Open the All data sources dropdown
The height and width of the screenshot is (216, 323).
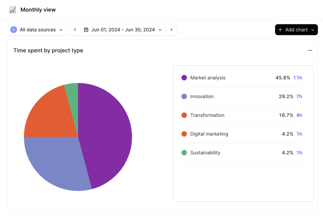pos(37,29)
